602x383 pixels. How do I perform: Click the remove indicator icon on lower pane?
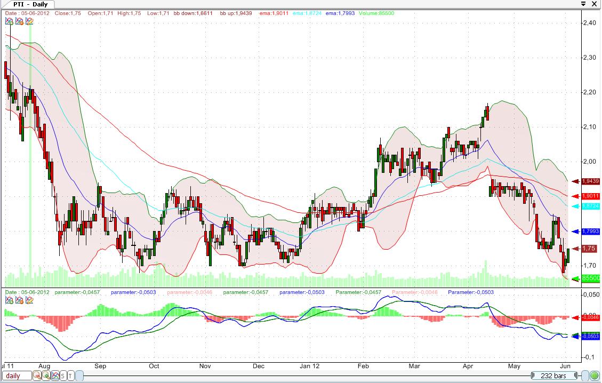(x=19, y=300)
